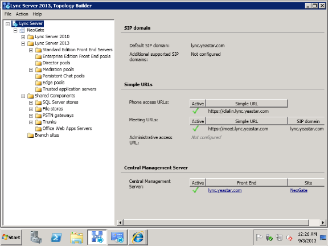
Task: Open the Help menu
Action: pyautogui.click(x=37, y=14)
